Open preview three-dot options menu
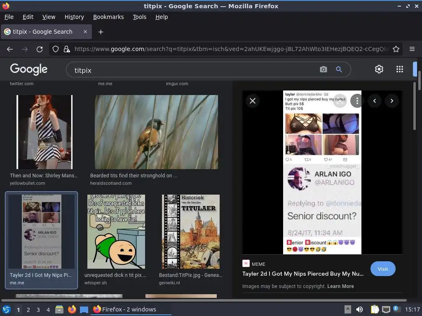The width and height of the screenshot is (422, 316). point(357,101)
